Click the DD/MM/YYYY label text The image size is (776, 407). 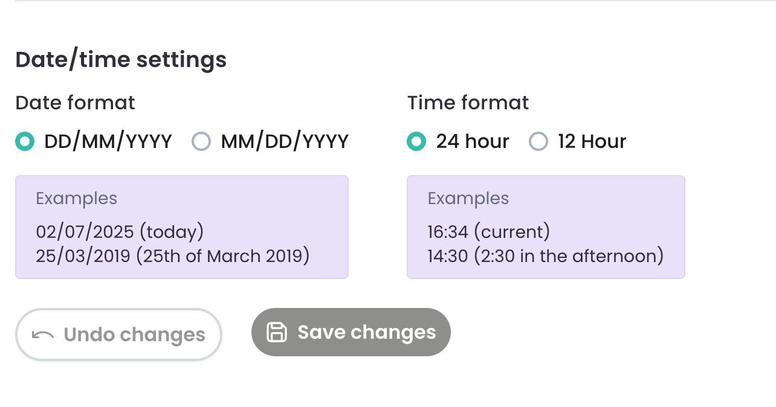[108, 142]
